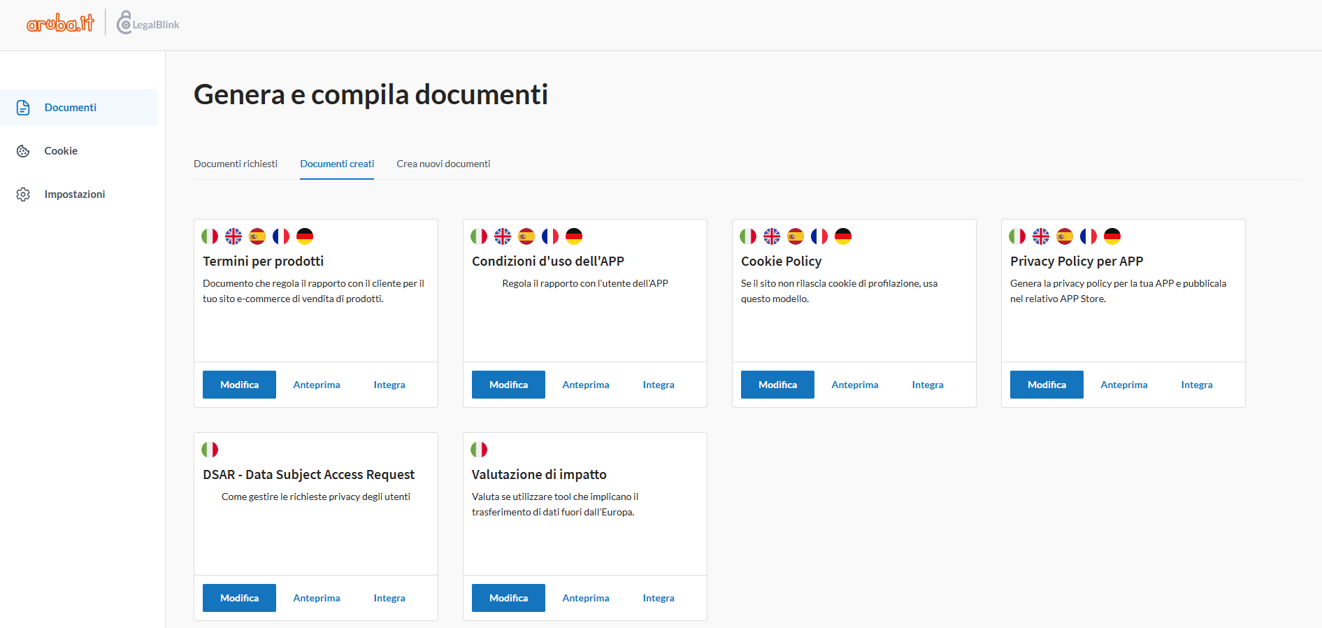Screen dimensions: 1322x628
Task: Select UK flag on Termini per prodotti
Action: 233,236
